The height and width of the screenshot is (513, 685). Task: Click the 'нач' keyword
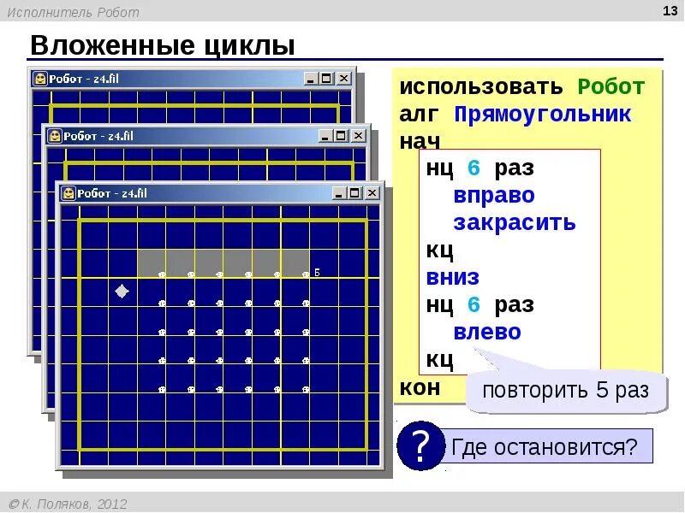[x=420, y=141]
